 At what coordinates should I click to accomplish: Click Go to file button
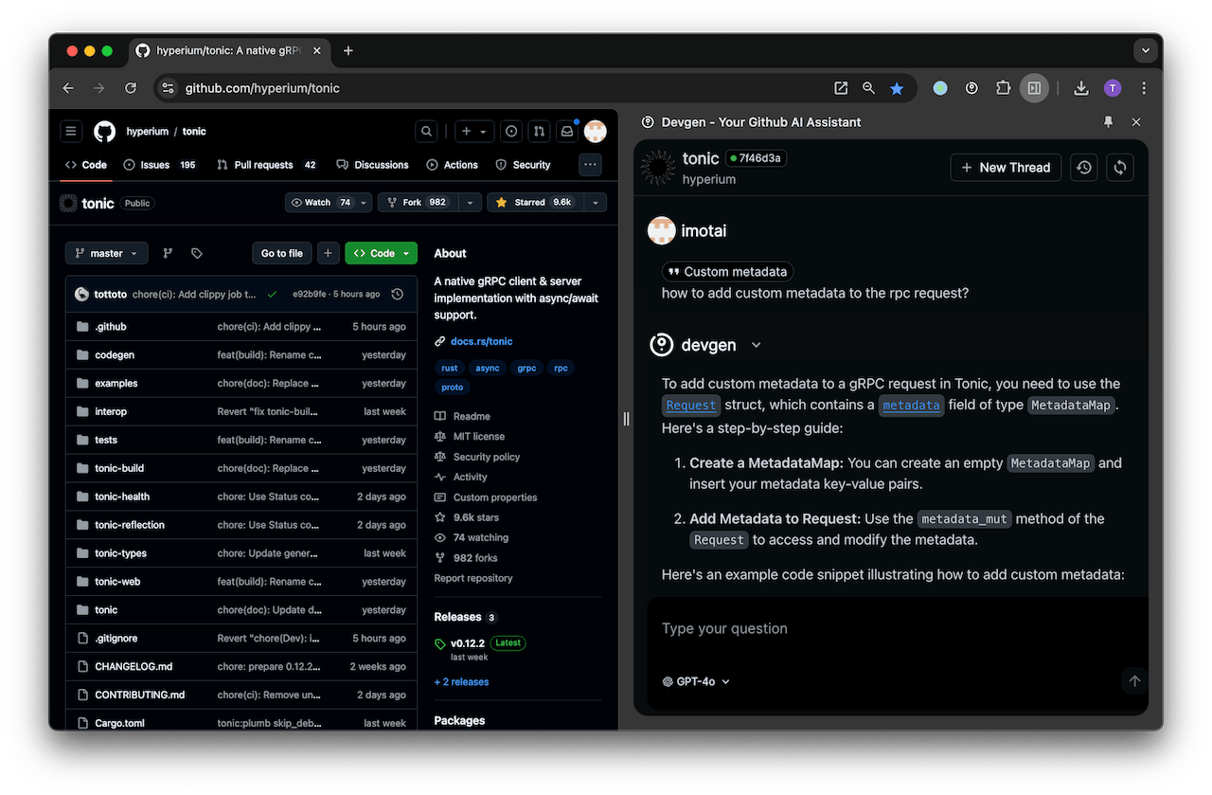click(282, 253)
